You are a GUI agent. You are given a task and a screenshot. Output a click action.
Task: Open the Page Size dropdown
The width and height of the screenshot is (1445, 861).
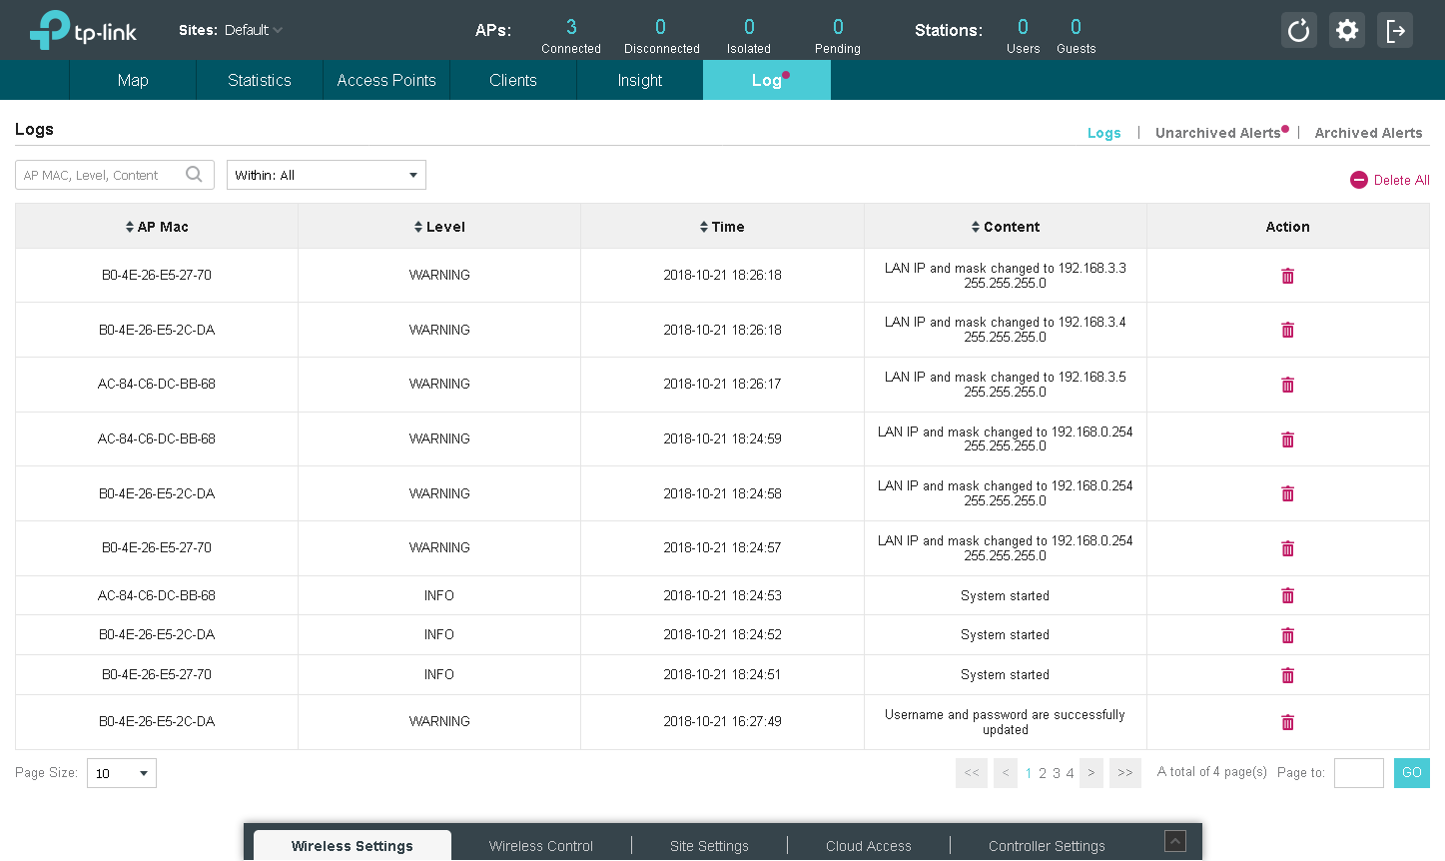click(122, 773)
